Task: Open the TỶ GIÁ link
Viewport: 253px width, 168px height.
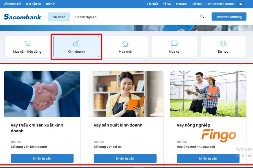Action: (167, 4)
